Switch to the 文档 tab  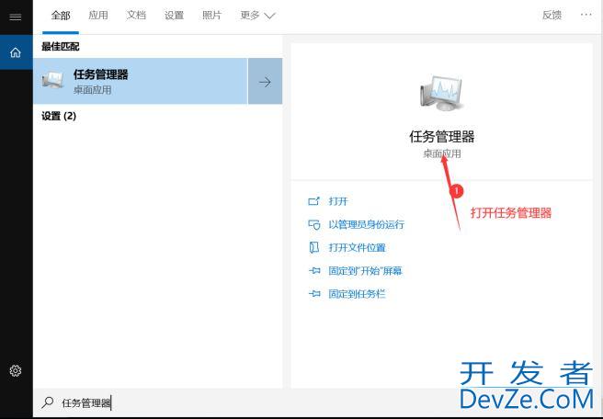click(x=136, y=16)
